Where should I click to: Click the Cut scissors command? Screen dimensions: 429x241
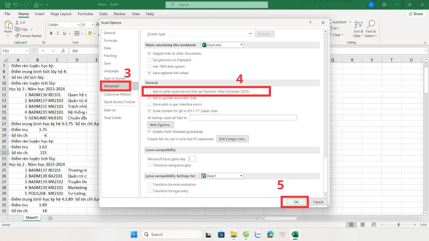20,22
